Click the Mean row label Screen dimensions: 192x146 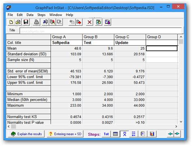point(28,48)
